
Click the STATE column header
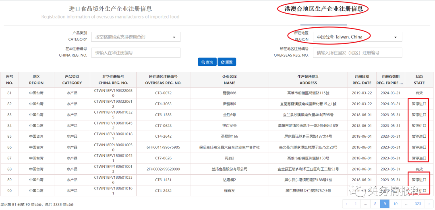[x=419, y=80]
